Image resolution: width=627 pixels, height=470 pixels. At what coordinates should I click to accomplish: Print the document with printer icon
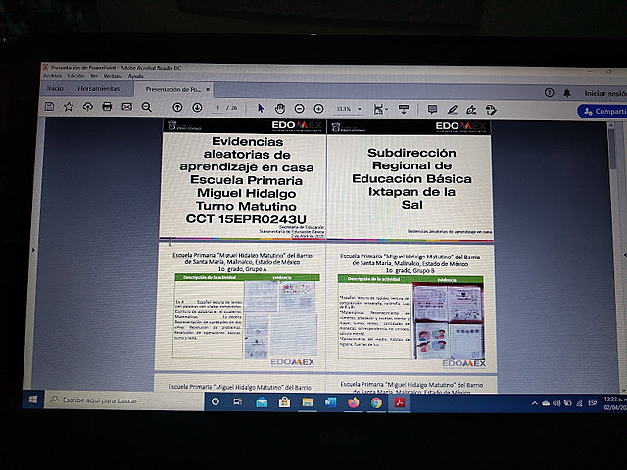point(107,107)
